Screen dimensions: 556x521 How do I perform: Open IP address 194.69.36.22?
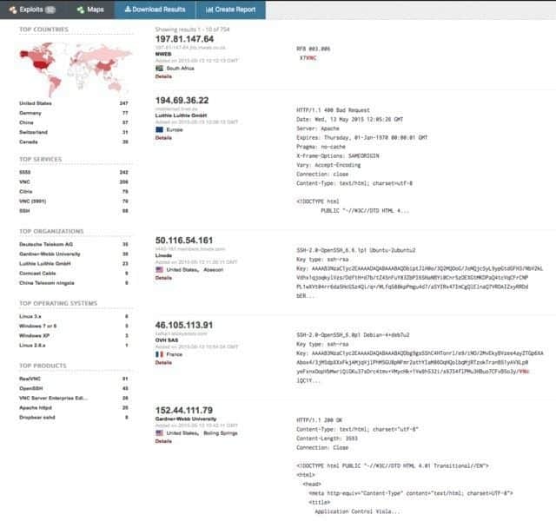tap(182, 101)
